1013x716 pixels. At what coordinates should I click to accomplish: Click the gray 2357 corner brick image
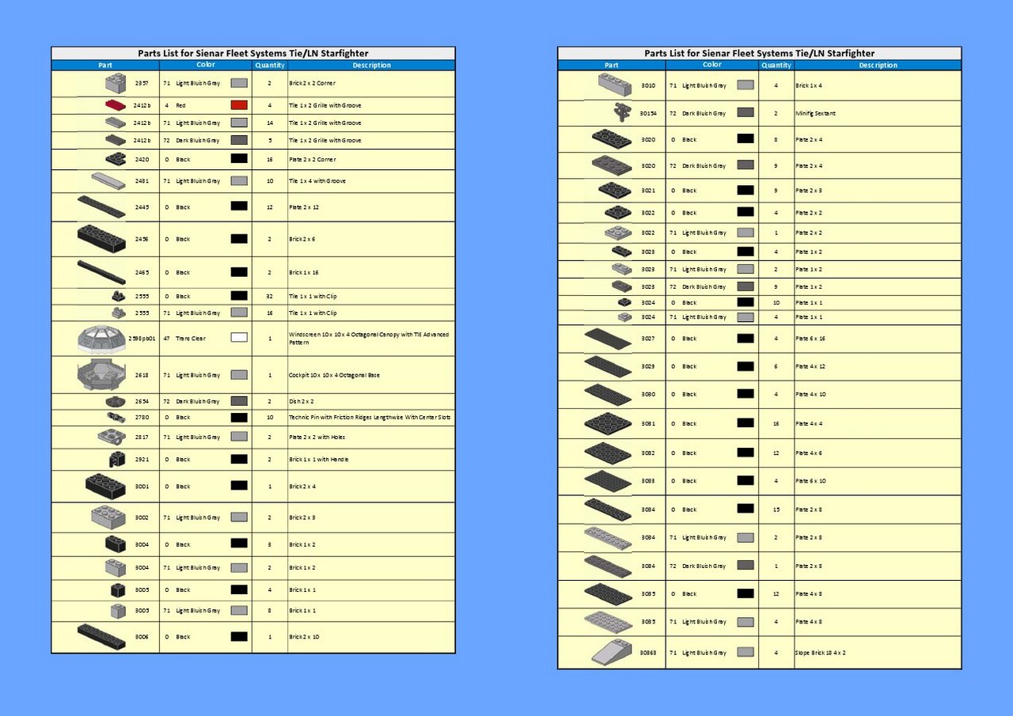pos(116,82)
